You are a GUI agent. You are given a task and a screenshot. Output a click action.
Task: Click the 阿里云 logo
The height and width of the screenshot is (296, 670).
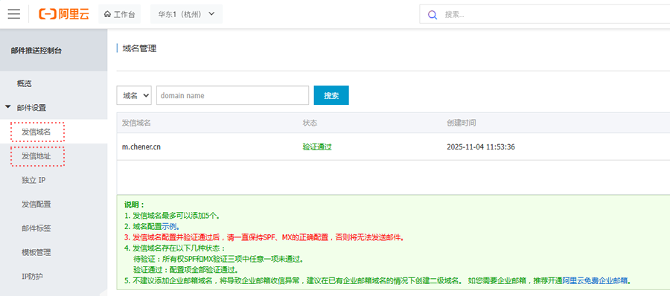(x=64, y=14)
